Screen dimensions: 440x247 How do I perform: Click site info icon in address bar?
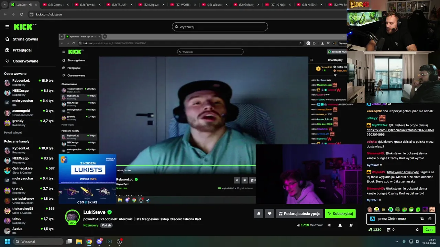point(31,14)
